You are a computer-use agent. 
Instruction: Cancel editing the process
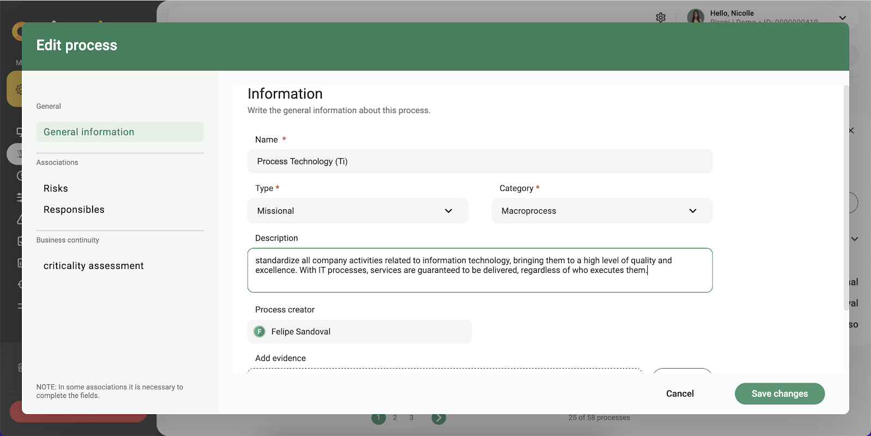(679, 394)
